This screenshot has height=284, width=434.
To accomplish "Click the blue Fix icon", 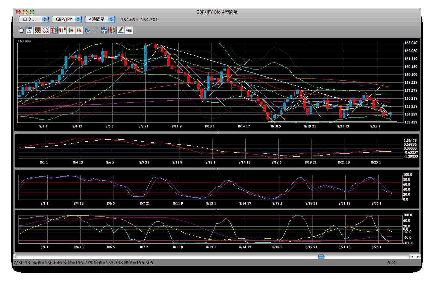I will pyautogui.click(x=87, y=30).
